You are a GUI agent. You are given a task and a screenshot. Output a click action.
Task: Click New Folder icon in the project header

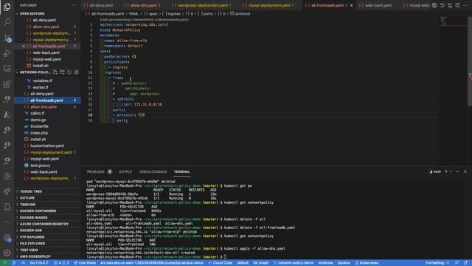pyautogui.click(x=62, y=72)
